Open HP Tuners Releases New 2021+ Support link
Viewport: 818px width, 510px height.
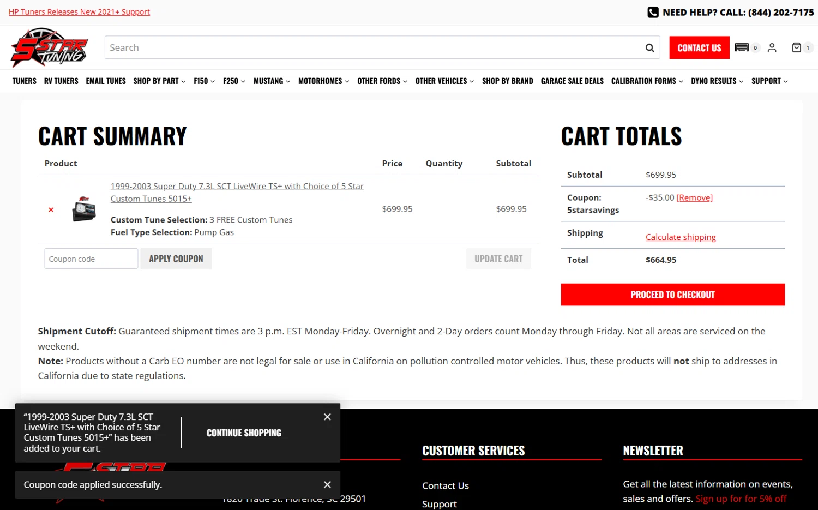click(x=79, y=12)
